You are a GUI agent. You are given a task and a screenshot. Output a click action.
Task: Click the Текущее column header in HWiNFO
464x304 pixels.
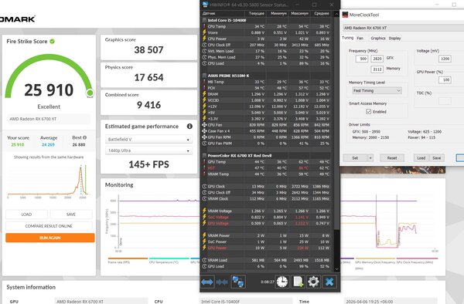255,13
